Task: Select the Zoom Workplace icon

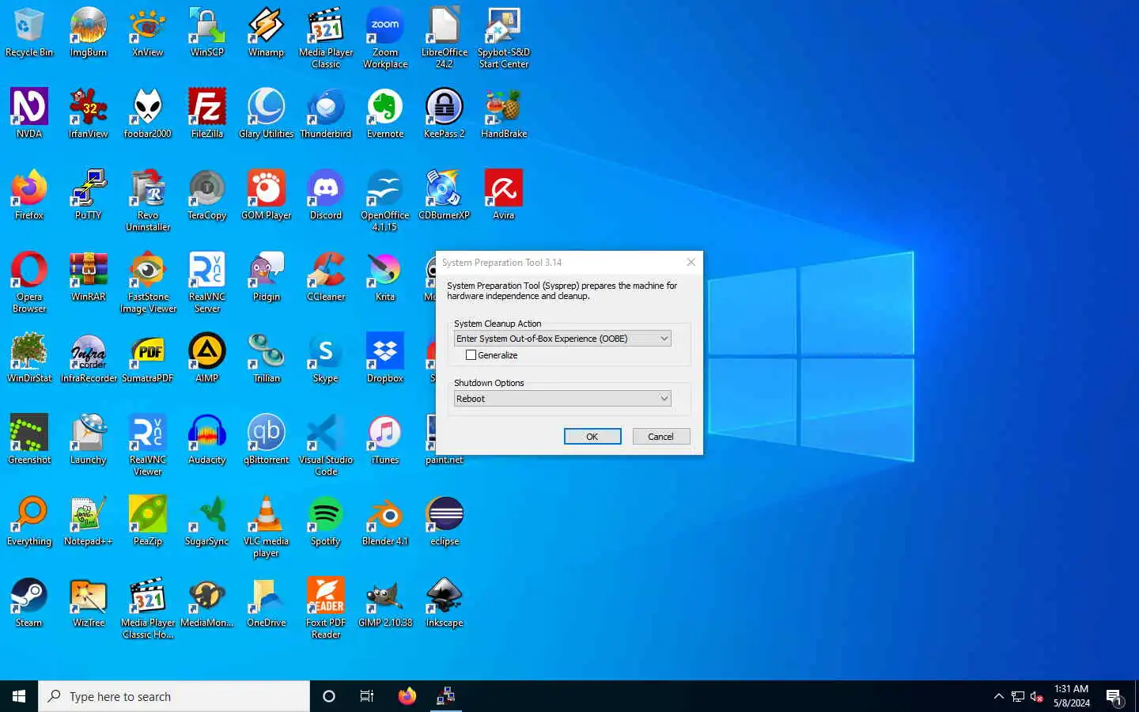Action: 385,39
